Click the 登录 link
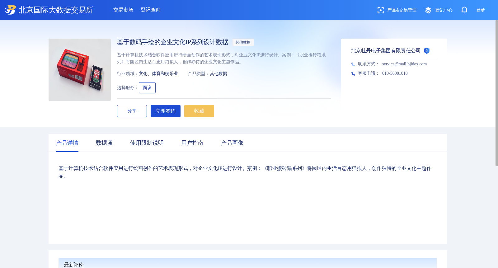498x268 pixels. point(481,10)
